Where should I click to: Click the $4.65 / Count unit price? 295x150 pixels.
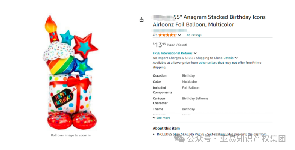point(177,45)
